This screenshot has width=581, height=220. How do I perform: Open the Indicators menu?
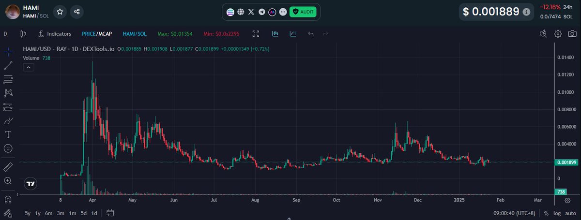point(55,34)
